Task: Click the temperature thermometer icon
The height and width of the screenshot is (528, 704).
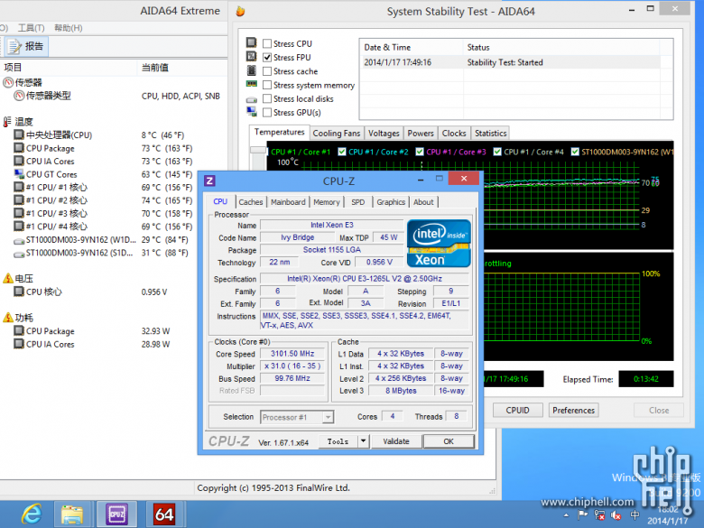Action: coord(7,122)
